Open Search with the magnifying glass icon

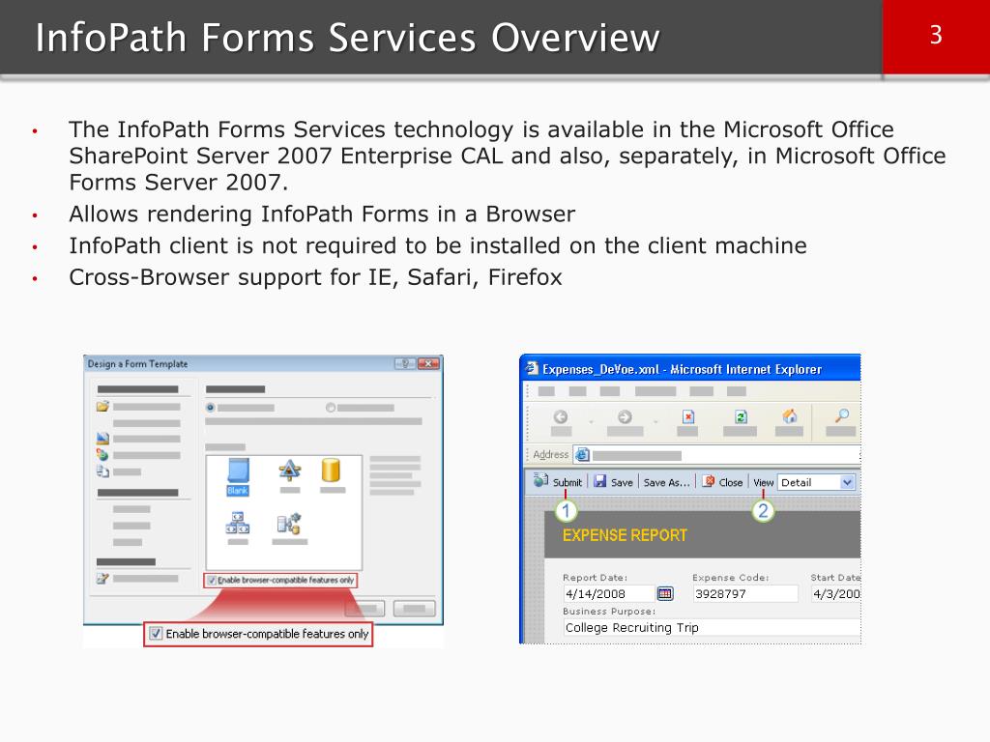[x=842, y=415]
